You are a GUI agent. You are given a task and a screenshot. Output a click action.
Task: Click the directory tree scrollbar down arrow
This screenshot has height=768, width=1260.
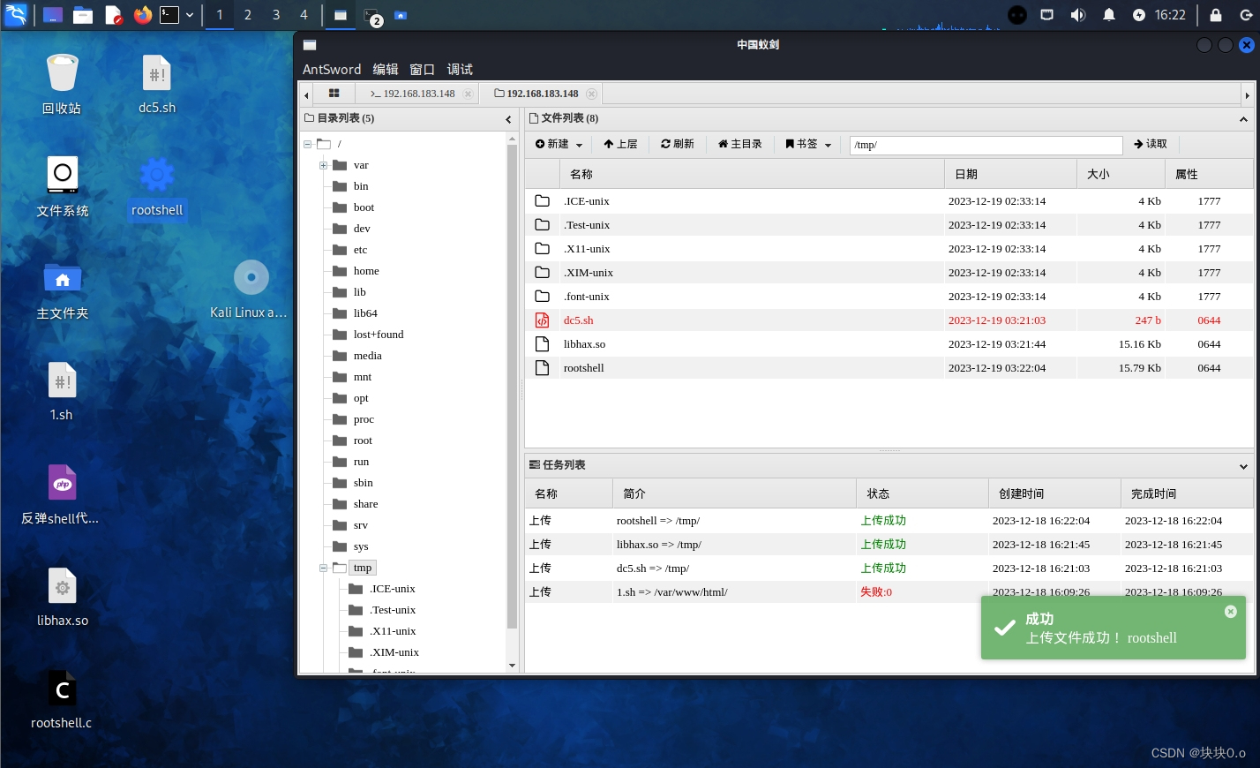coord(512,666)
